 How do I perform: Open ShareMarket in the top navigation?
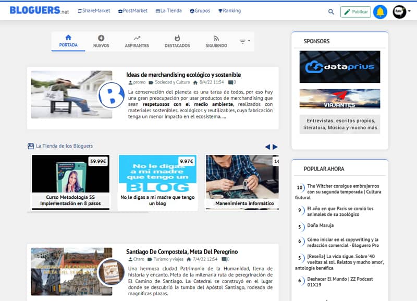[x=94, y=11]
